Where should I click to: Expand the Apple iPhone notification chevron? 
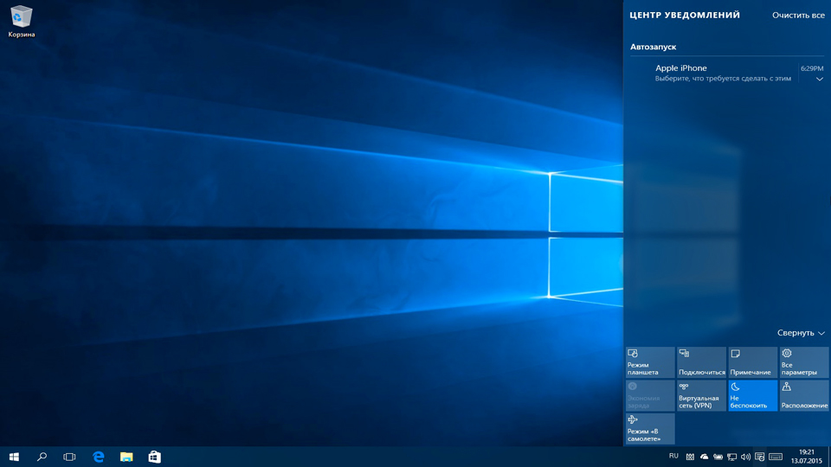[820, 79]
